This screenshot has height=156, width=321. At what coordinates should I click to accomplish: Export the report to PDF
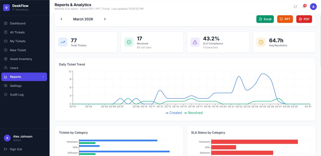tap(304, 19)
